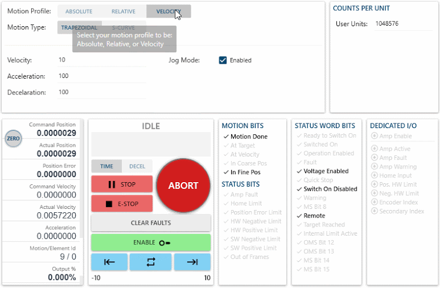Switch to the DECEL tab
Screen dimensions: 440x288
[x=137, y=166]
